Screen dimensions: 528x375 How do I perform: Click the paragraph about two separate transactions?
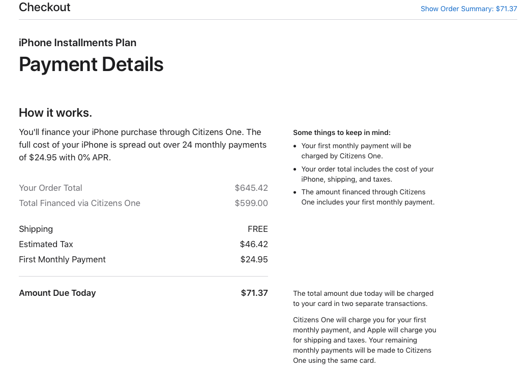(363, 298)
